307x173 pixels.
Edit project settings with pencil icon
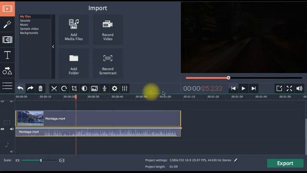point(236,160)
